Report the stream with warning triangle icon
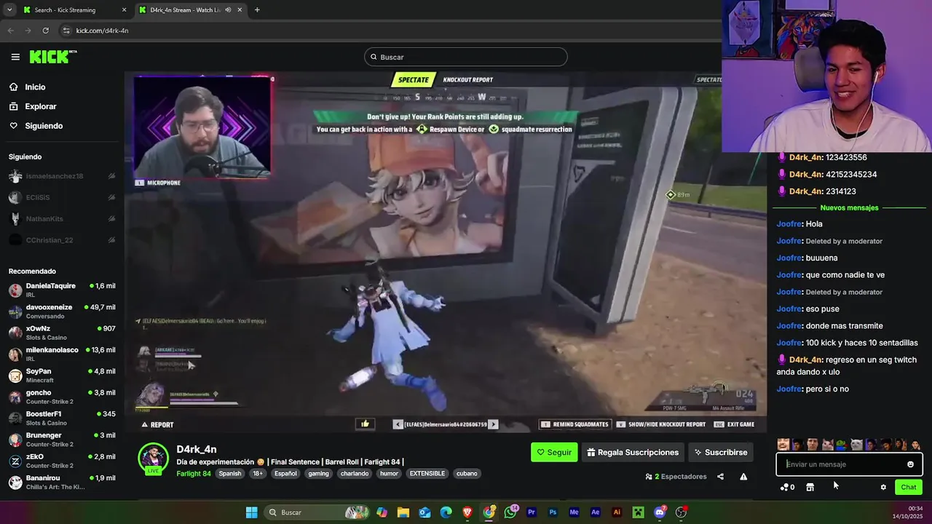 tap(743, 477)
